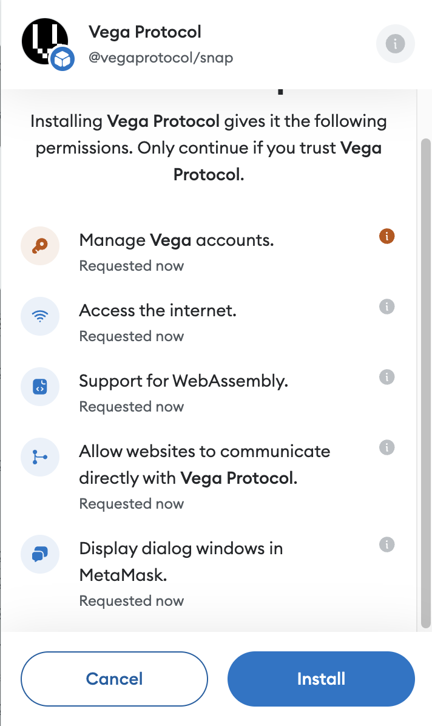The height and width of the screenshot is (726, 432).
Task: Select the Access the internet permission text
Action: [x=158, y=311]
